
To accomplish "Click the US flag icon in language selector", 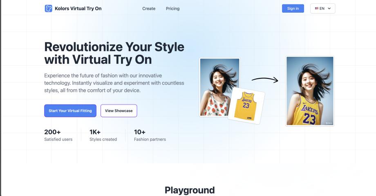I will [x=317, y=9].
